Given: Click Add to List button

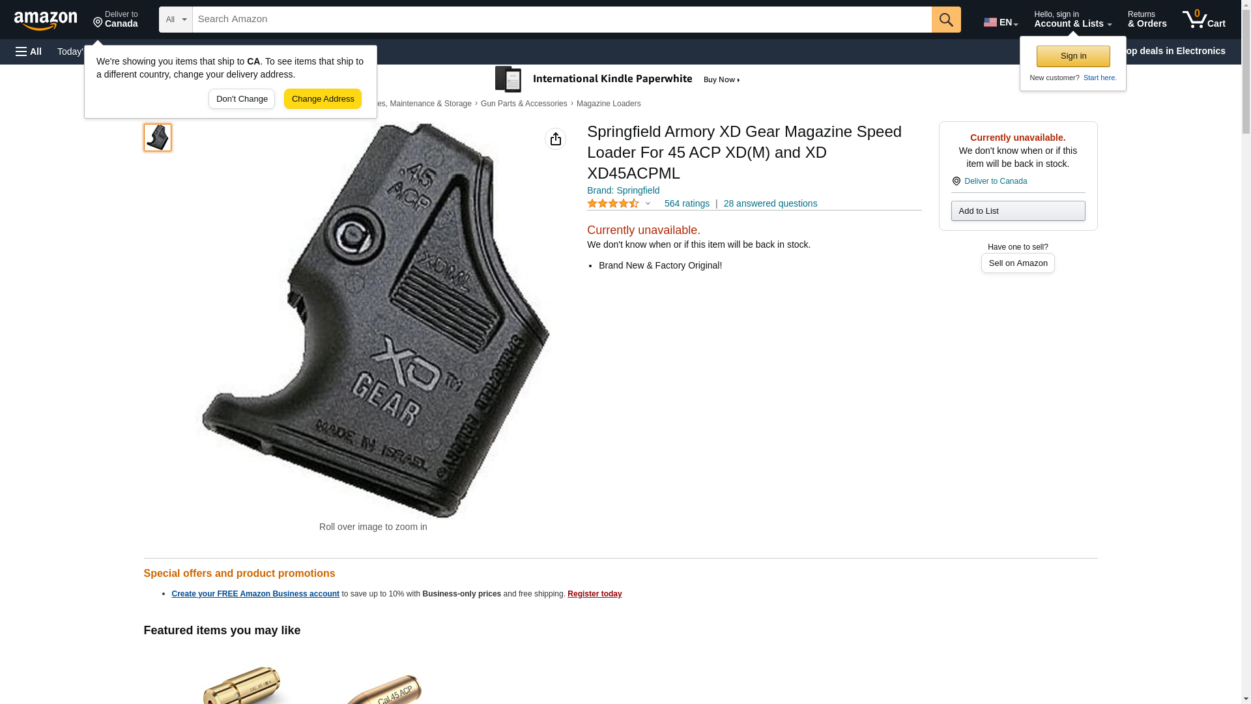Looking at the screenshot, I should (1018, 211).
